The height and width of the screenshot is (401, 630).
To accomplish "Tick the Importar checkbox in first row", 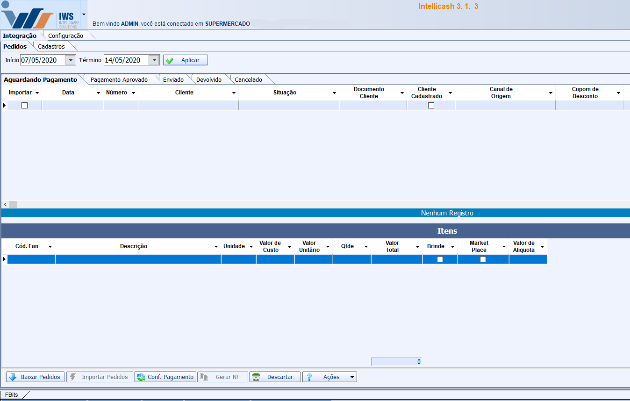I will click(x=25, y=106).
